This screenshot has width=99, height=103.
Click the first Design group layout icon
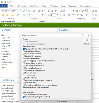49,11
